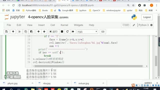Run the cell with 运行 button
This screenshot has height=90, width=160.
pyautogui.click(x=54, y=31)
